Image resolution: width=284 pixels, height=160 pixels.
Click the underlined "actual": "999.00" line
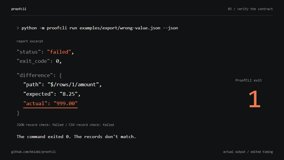pyautogui.click(x=50, y=103)
